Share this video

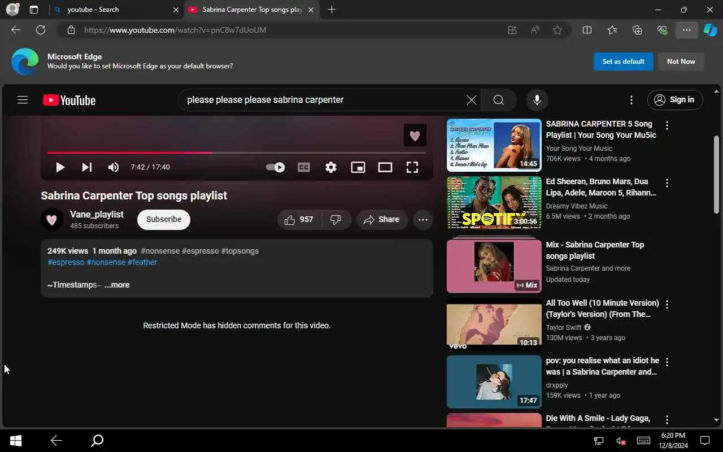pyautogui.click(x=381, y=220)
